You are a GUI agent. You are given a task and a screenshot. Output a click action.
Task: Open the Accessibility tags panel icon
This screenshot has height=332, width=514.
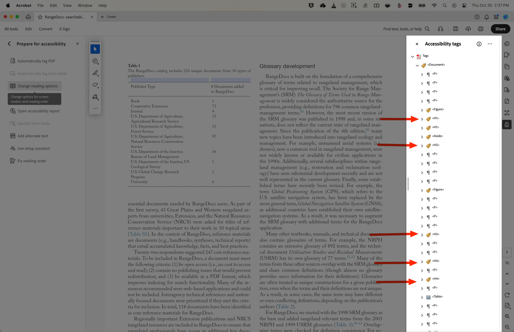(x=507, y=124)
